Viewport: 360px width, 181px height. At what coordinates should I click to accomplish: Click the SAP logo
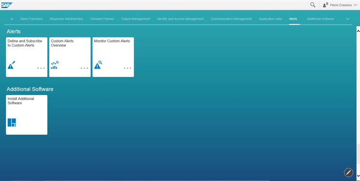(7, 5)
